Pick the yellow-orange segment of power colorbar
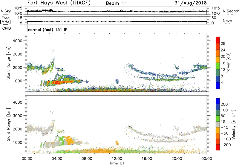The image size is (239, 165). click(x=218, y=59)
